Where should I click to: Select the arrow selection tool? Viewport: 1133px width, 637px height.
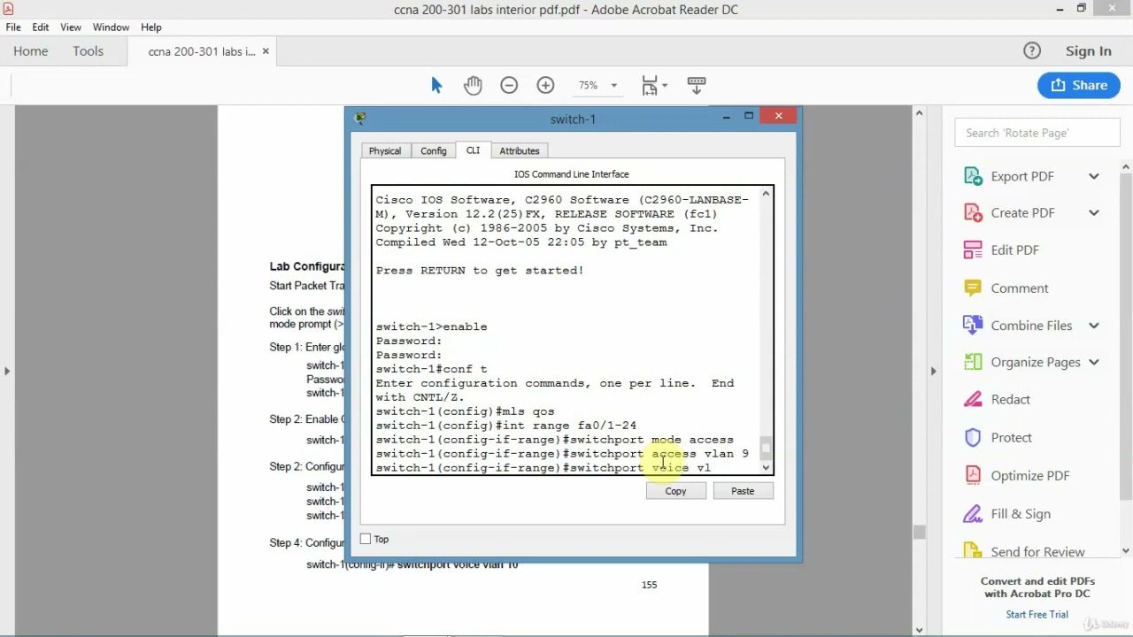pos(436,85)
